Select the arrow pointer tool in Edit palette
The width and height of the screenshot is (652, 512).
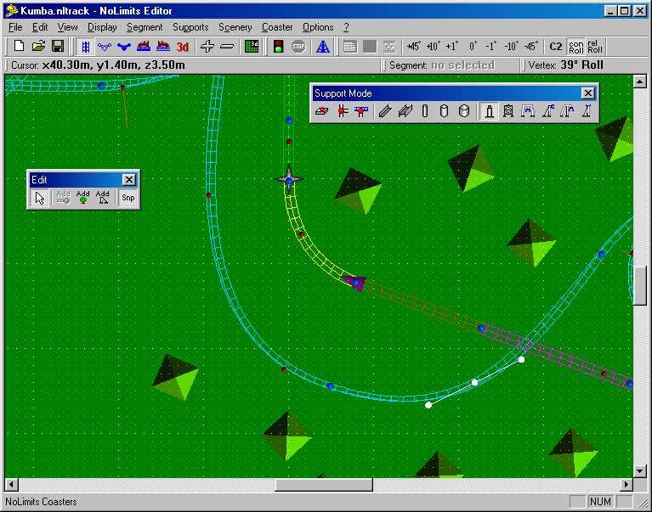point(40,198)
